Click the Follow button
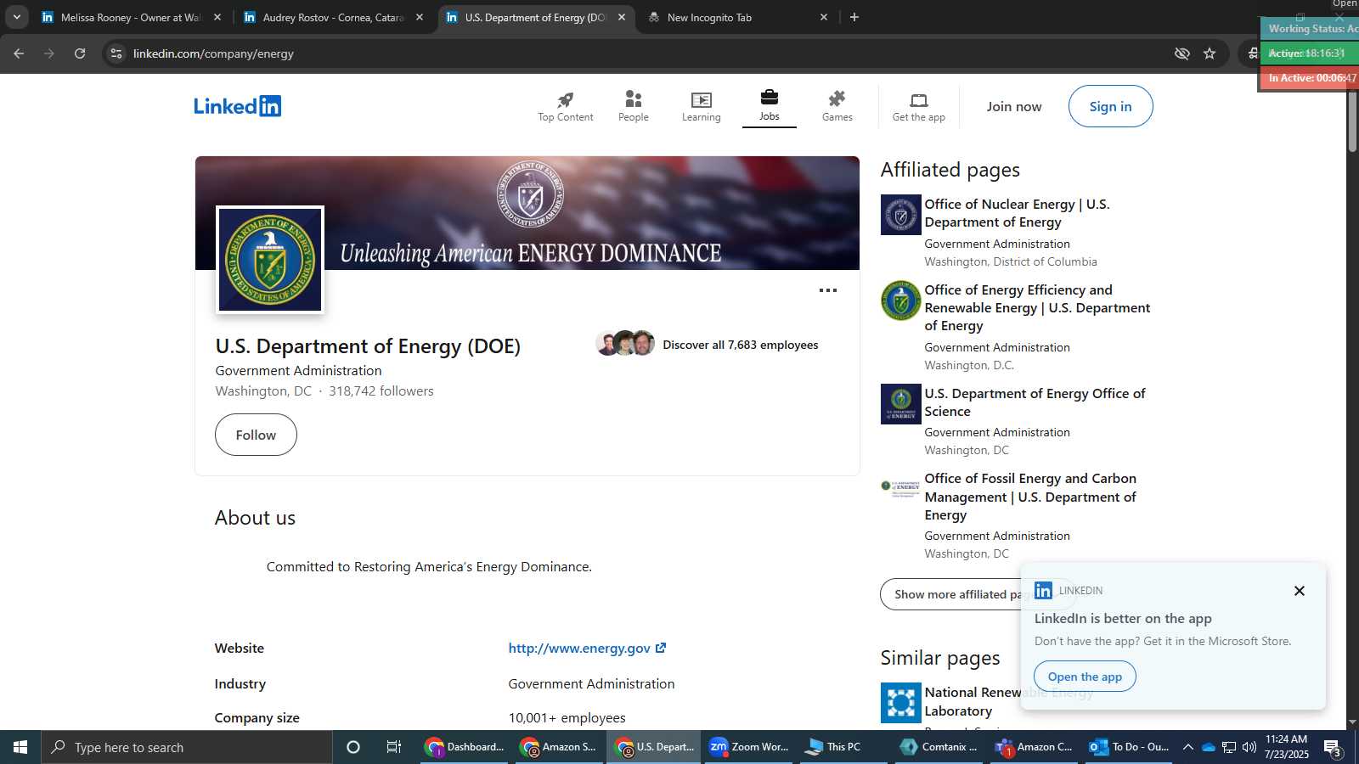 (x=256, y=435)
